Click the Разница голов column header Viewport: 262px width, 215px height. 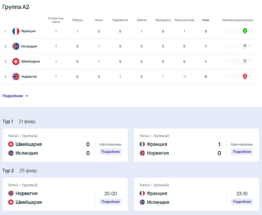(x=184, y=20)
